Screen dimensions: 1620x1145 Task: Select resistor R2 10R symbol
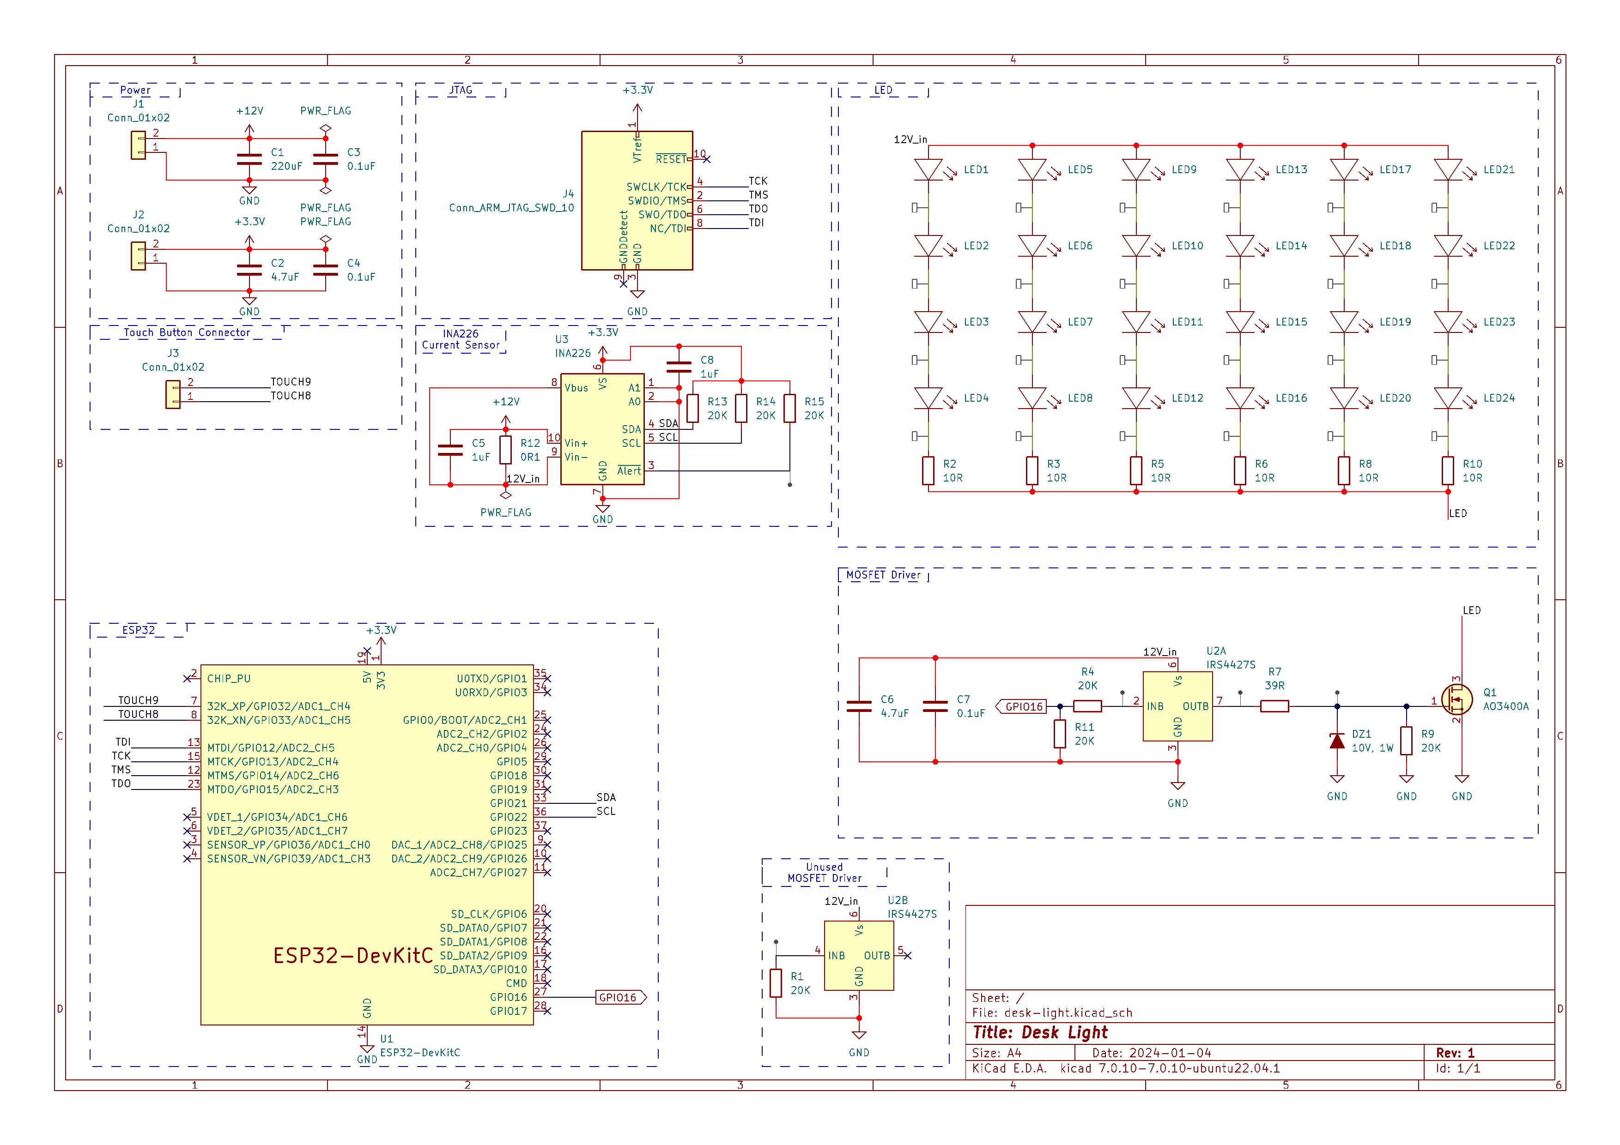coord(928,471)
